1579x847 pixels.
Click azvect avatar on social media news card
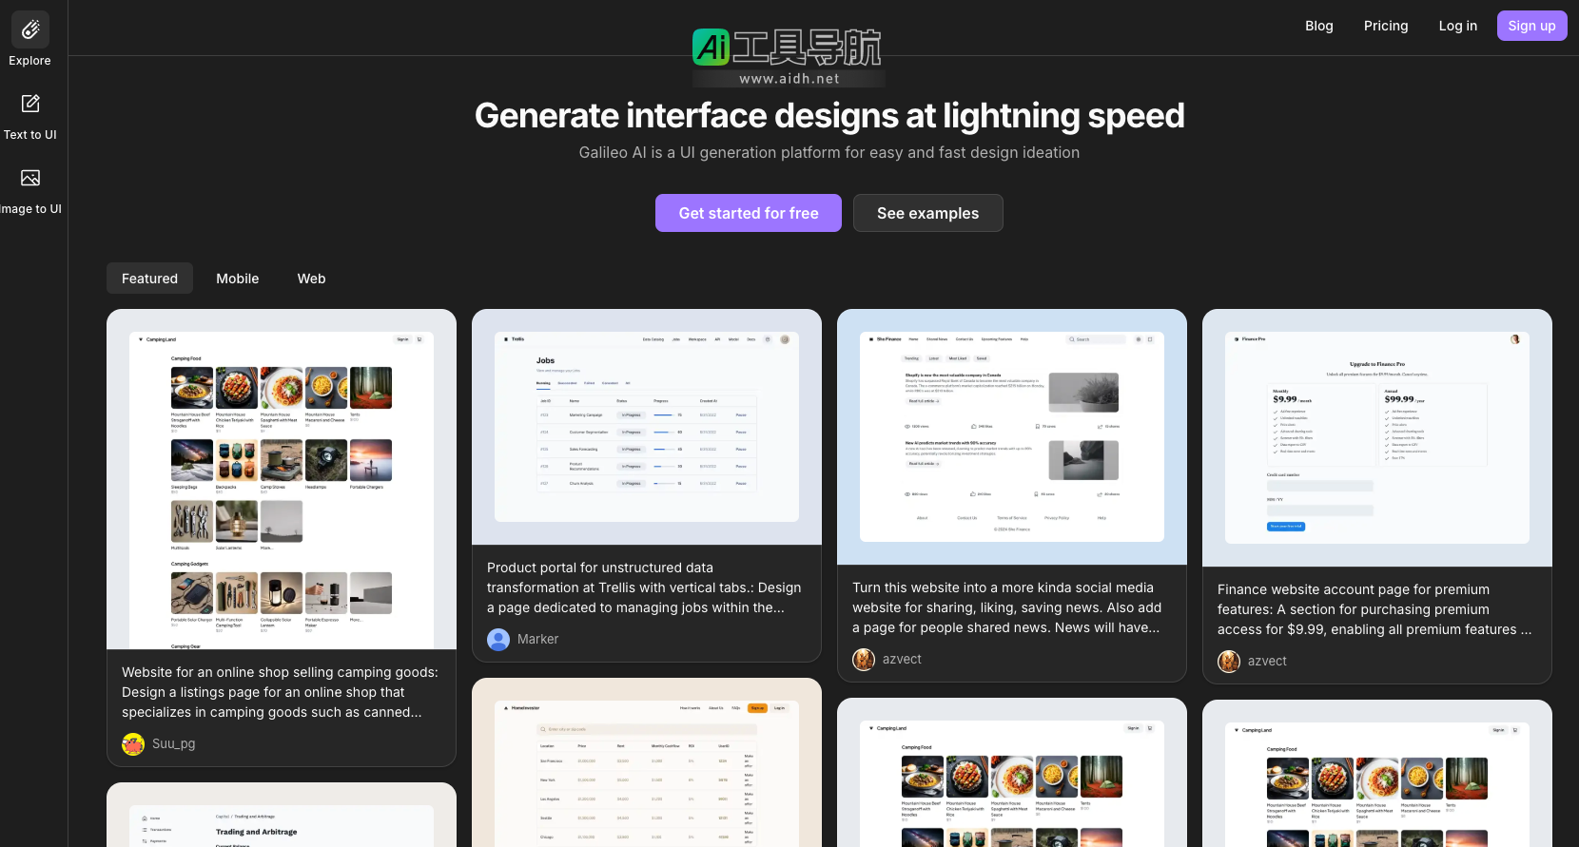click(864, 660)
